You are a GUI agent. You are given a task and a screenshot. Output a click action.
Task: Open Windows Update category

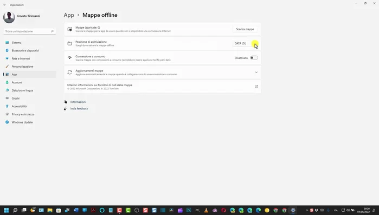(30, 122)
